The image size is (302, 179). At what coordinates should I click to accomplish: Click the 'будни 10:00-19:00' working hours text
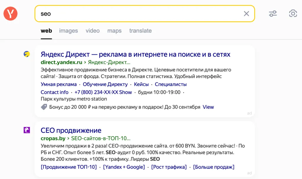point(159,92)
